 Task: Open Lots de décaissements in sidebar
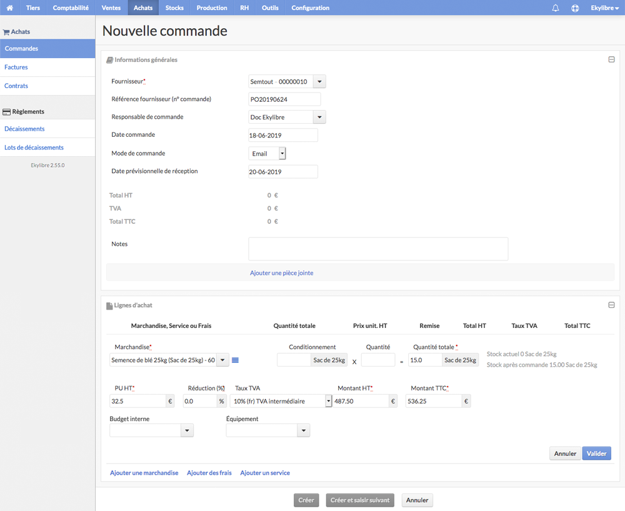tap(47, 147)
